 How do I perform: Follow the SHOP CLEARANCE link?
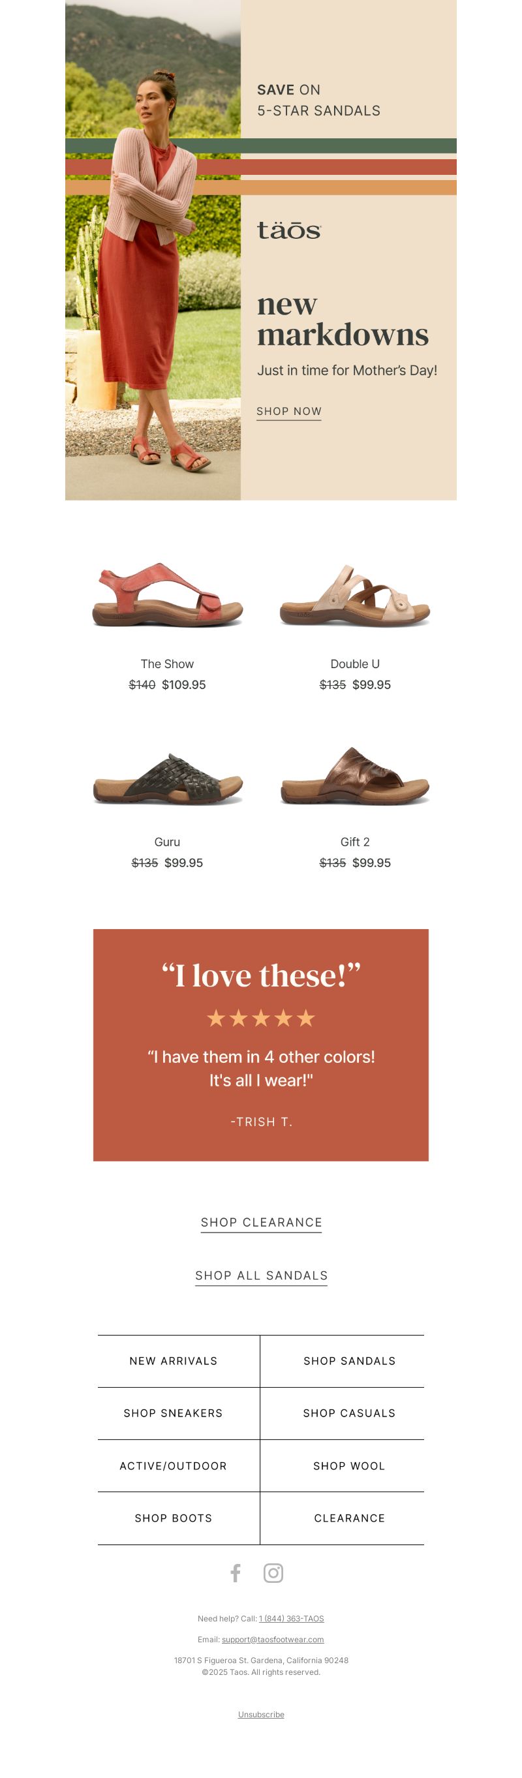click(x=262, y=1222)
